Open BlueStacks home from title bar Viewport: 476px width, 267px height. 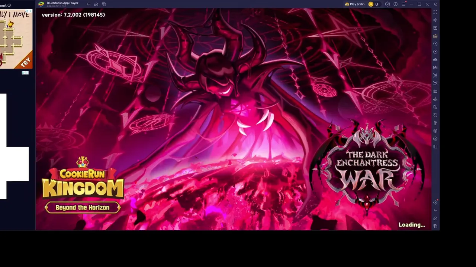[96, 4]
